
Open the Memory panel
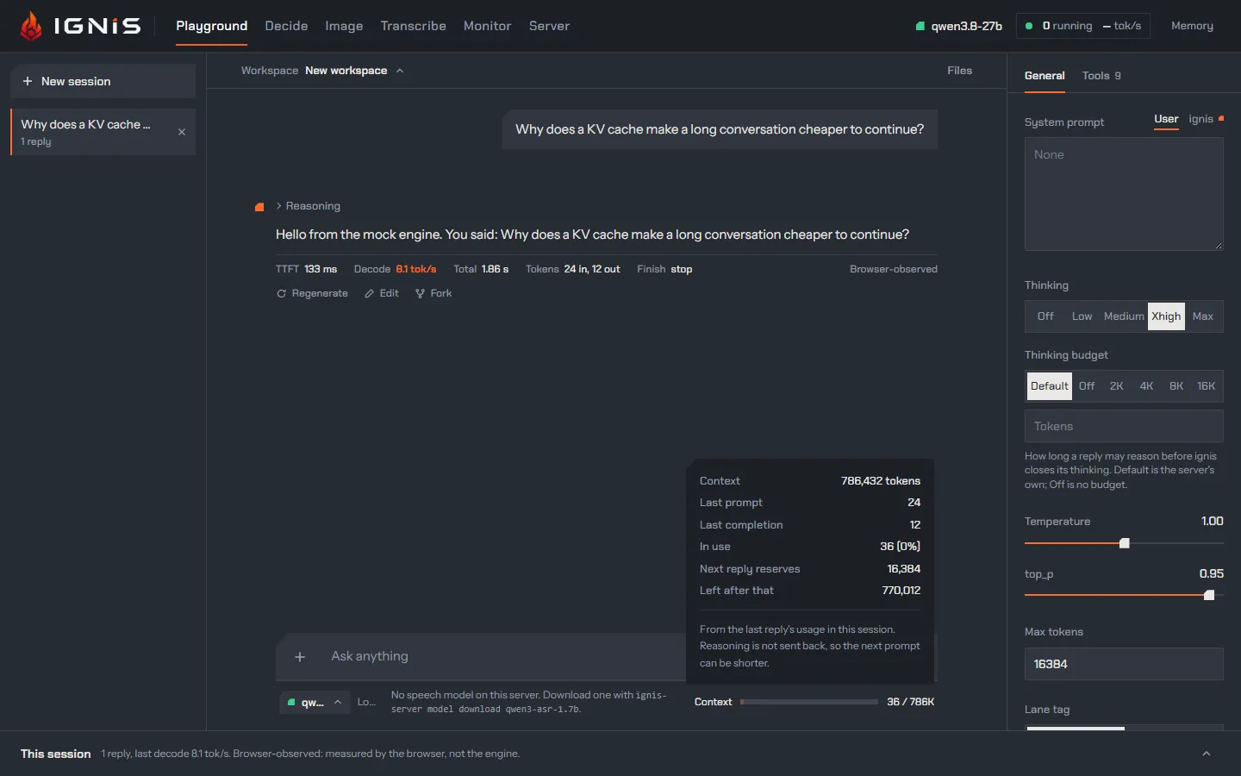(x=1192, y=26)
